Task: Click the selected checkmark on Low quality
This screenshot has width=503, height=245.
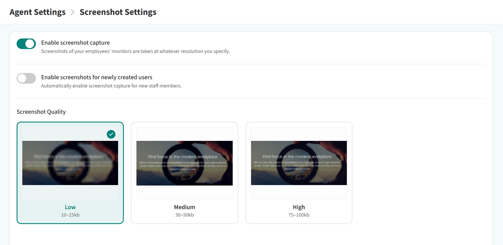Action: [x=111, y=134]
